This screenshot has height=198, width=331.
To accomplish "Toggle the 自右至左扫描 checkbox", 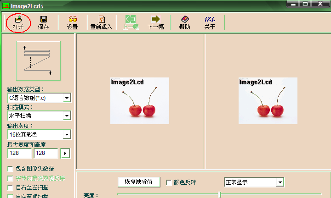I will tap(11, 187).
